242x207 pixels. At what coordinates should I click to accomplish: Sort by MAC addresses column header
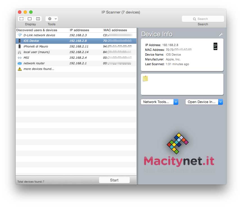pyautogui.click(x=115, y=30)
